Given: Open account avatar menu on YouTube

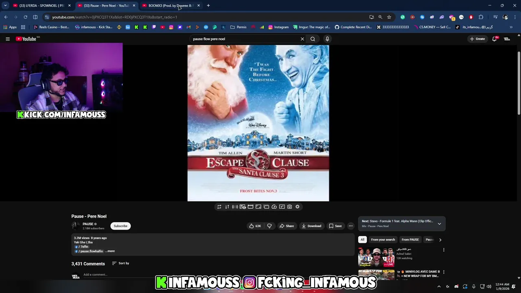Looking at the screenshot, I should click(x=507, y=39).
